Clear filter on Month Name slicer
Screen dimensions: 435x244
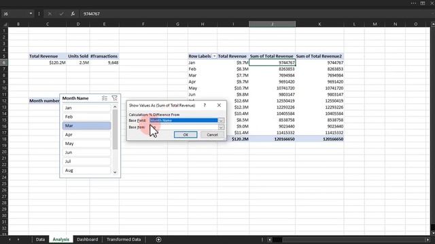(x=114, y=98)
